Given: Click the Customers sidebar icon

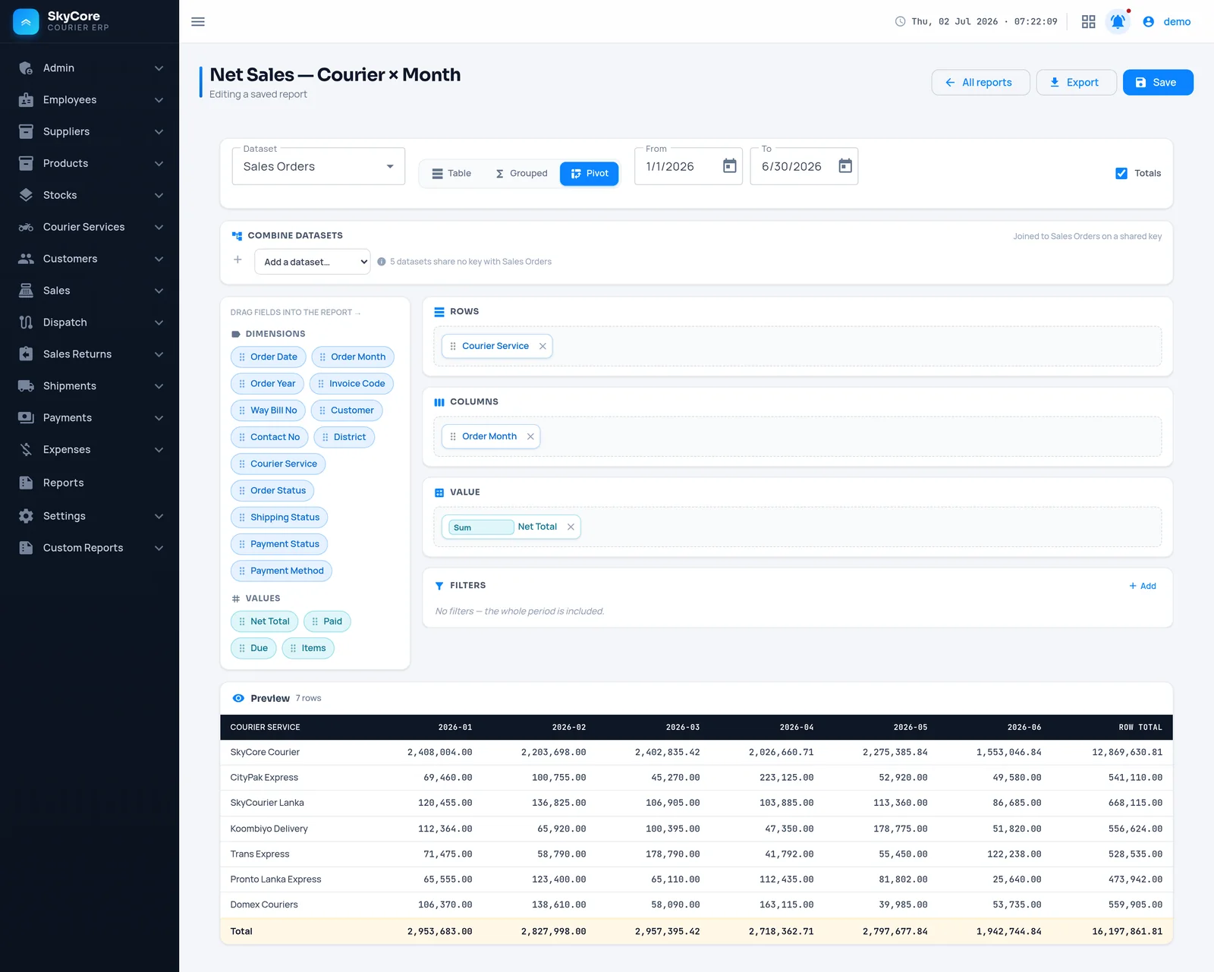Looking at the screenshot, I should click(26, 259).
